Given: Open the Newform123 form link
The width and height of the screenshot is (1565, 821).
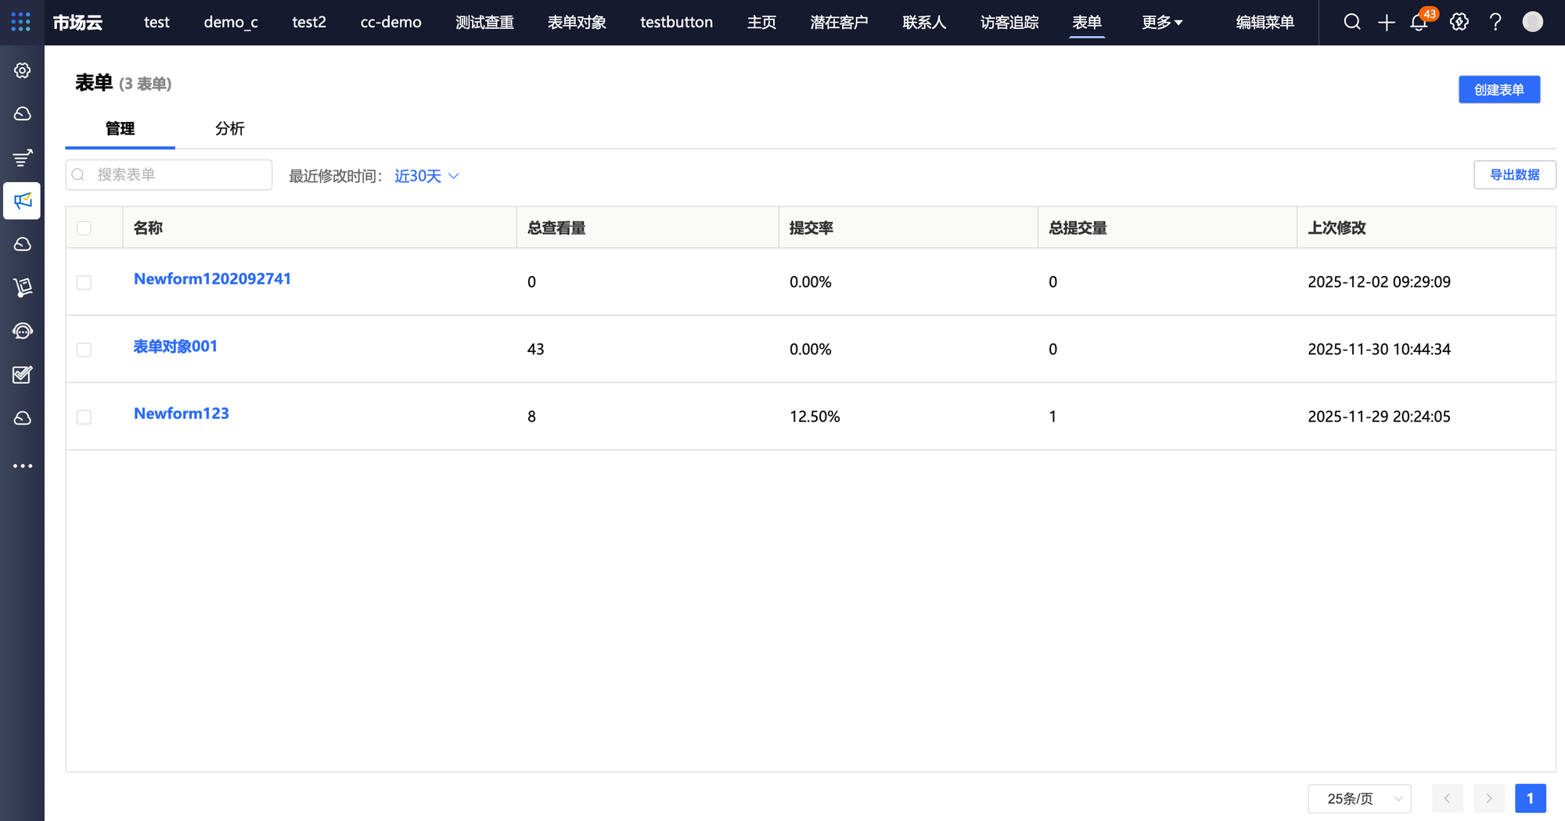Looking at the screenshot, I should tap(182, 414).
